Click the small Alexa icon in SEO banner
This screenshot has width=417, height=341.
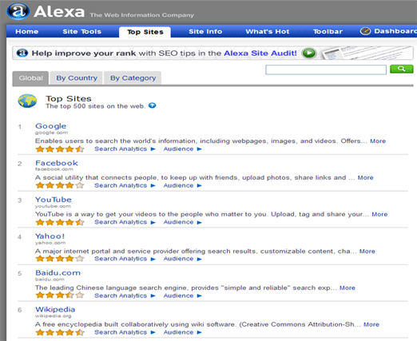(x=22, y=53)
